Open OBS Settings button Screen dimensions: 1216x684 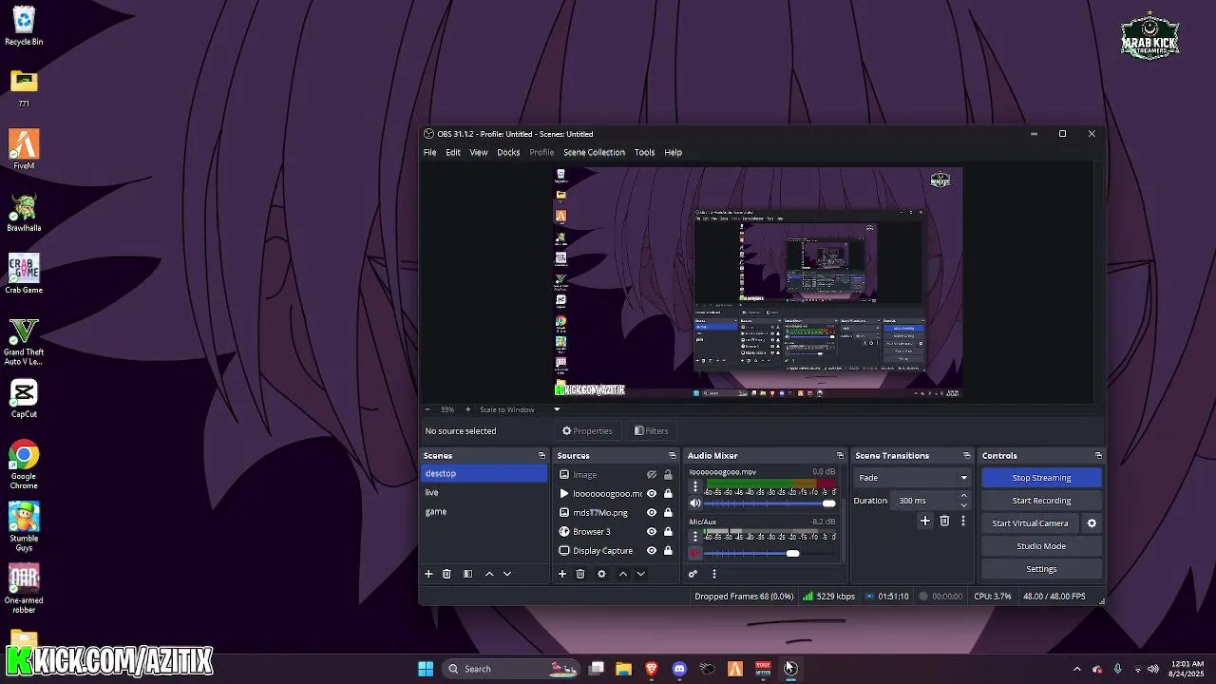pos(1041,569)
